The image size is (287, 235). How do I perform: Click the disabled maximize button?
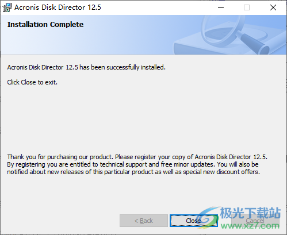coord(247,7)
